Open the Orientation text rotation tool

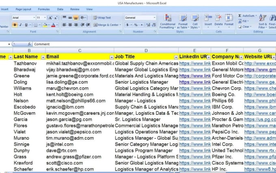(83, 18)
